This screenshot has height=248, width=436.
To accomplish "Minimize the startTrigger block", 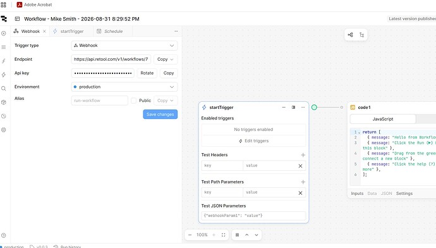I will [284, 107].
